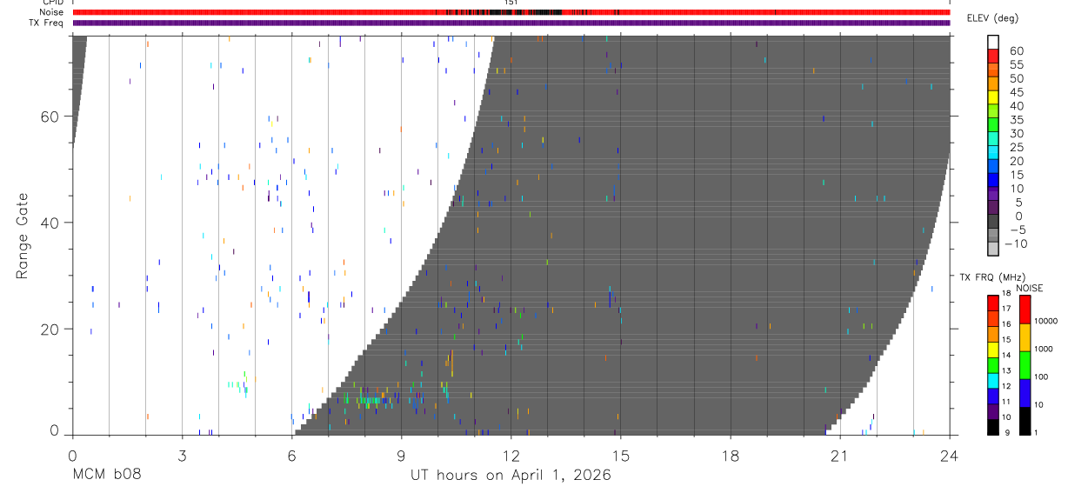Click the black bottom segment of TX FRQ bar

(993, 426)
